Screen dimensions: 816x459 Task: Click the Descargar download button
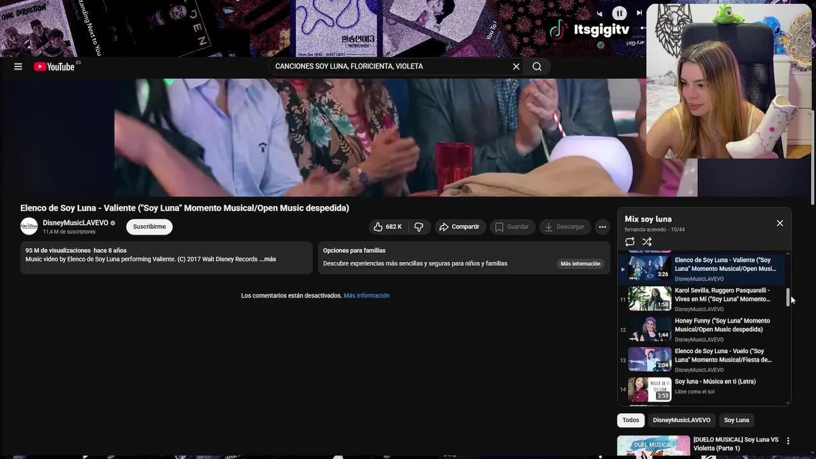(x=565, y=227)
